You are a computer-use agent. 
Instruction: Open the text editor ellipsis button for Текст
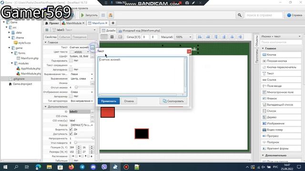click(x=92, y=47)
